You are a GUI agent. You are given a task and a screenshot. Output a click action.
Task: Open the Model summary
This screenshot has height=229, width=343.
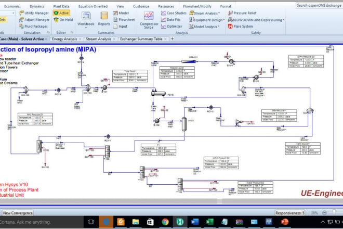tap(121, 13)
